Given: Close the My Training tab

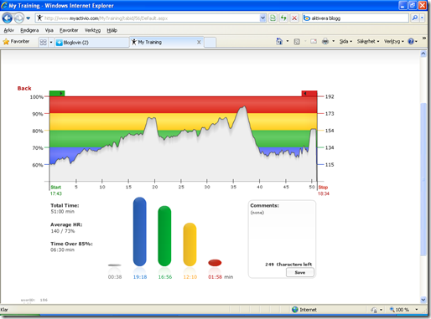Looking at the screenshot, I should [199, 42].
